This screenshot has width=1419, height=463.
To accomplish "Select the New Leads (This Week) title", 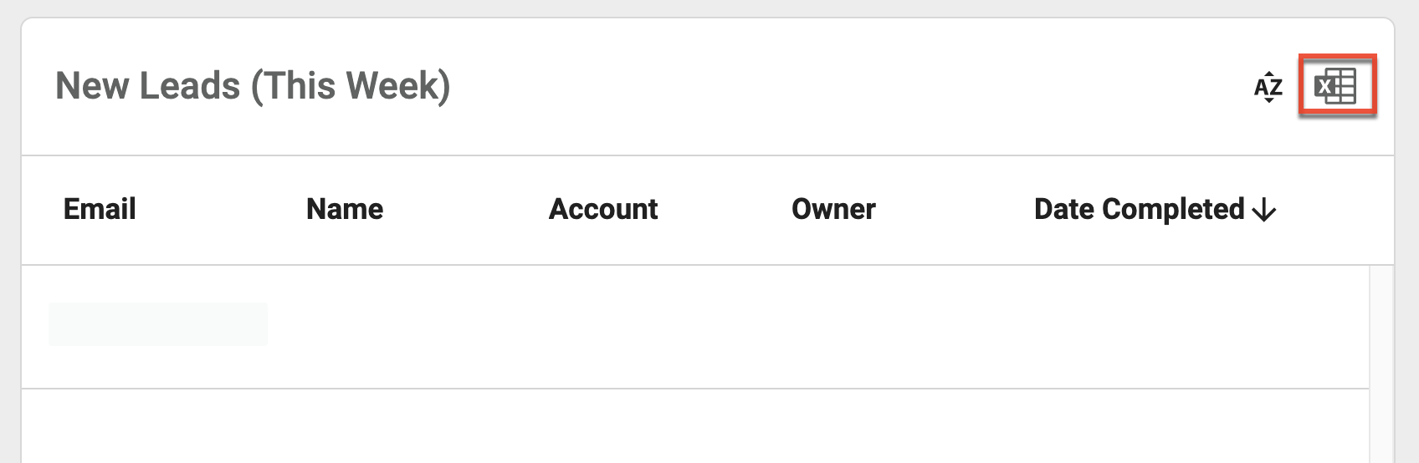I will point(253,86).
